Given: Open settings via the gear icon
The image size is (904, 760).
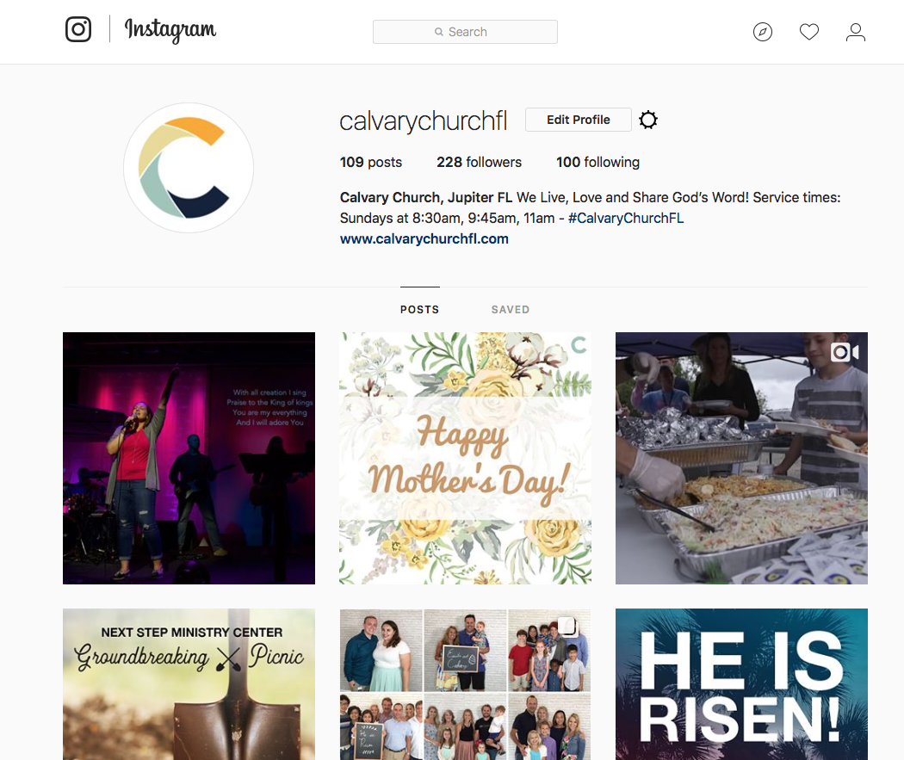Looking at the screenshot, I should tap(648, 120).
